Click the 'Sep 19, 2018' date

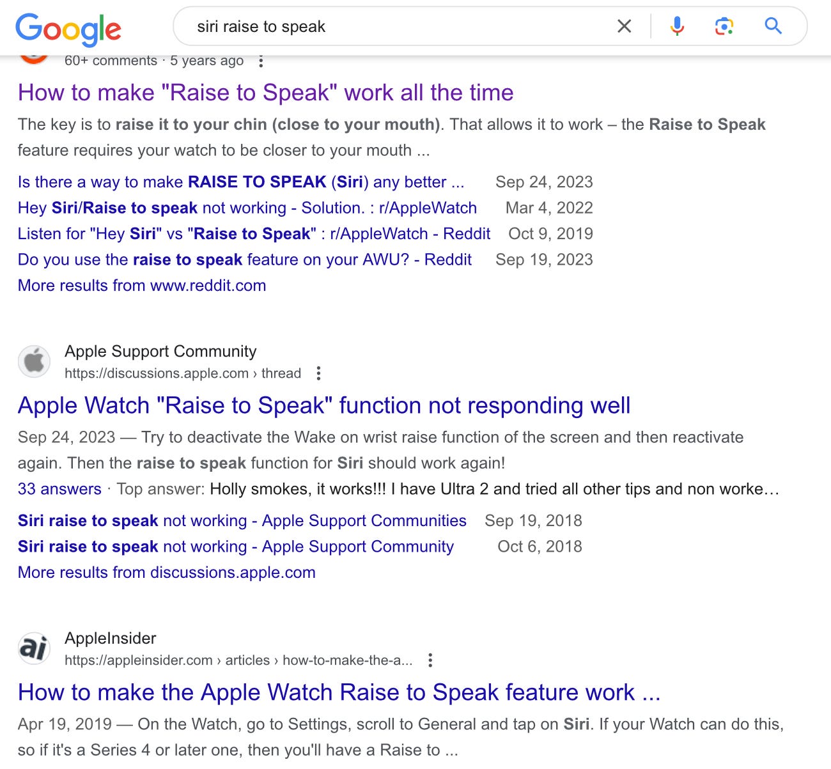click(x=533, y=521)
